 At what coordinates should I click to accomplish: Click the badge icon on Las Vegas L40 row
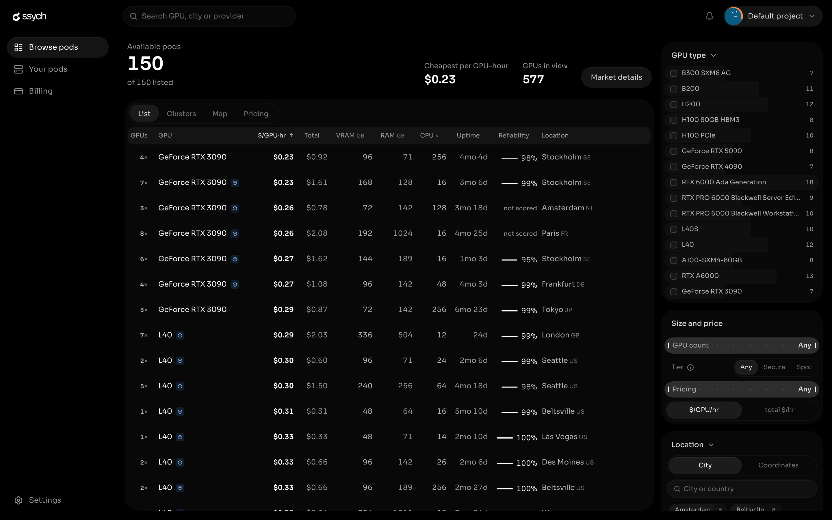pyautogui.click(x=180, y=437)
